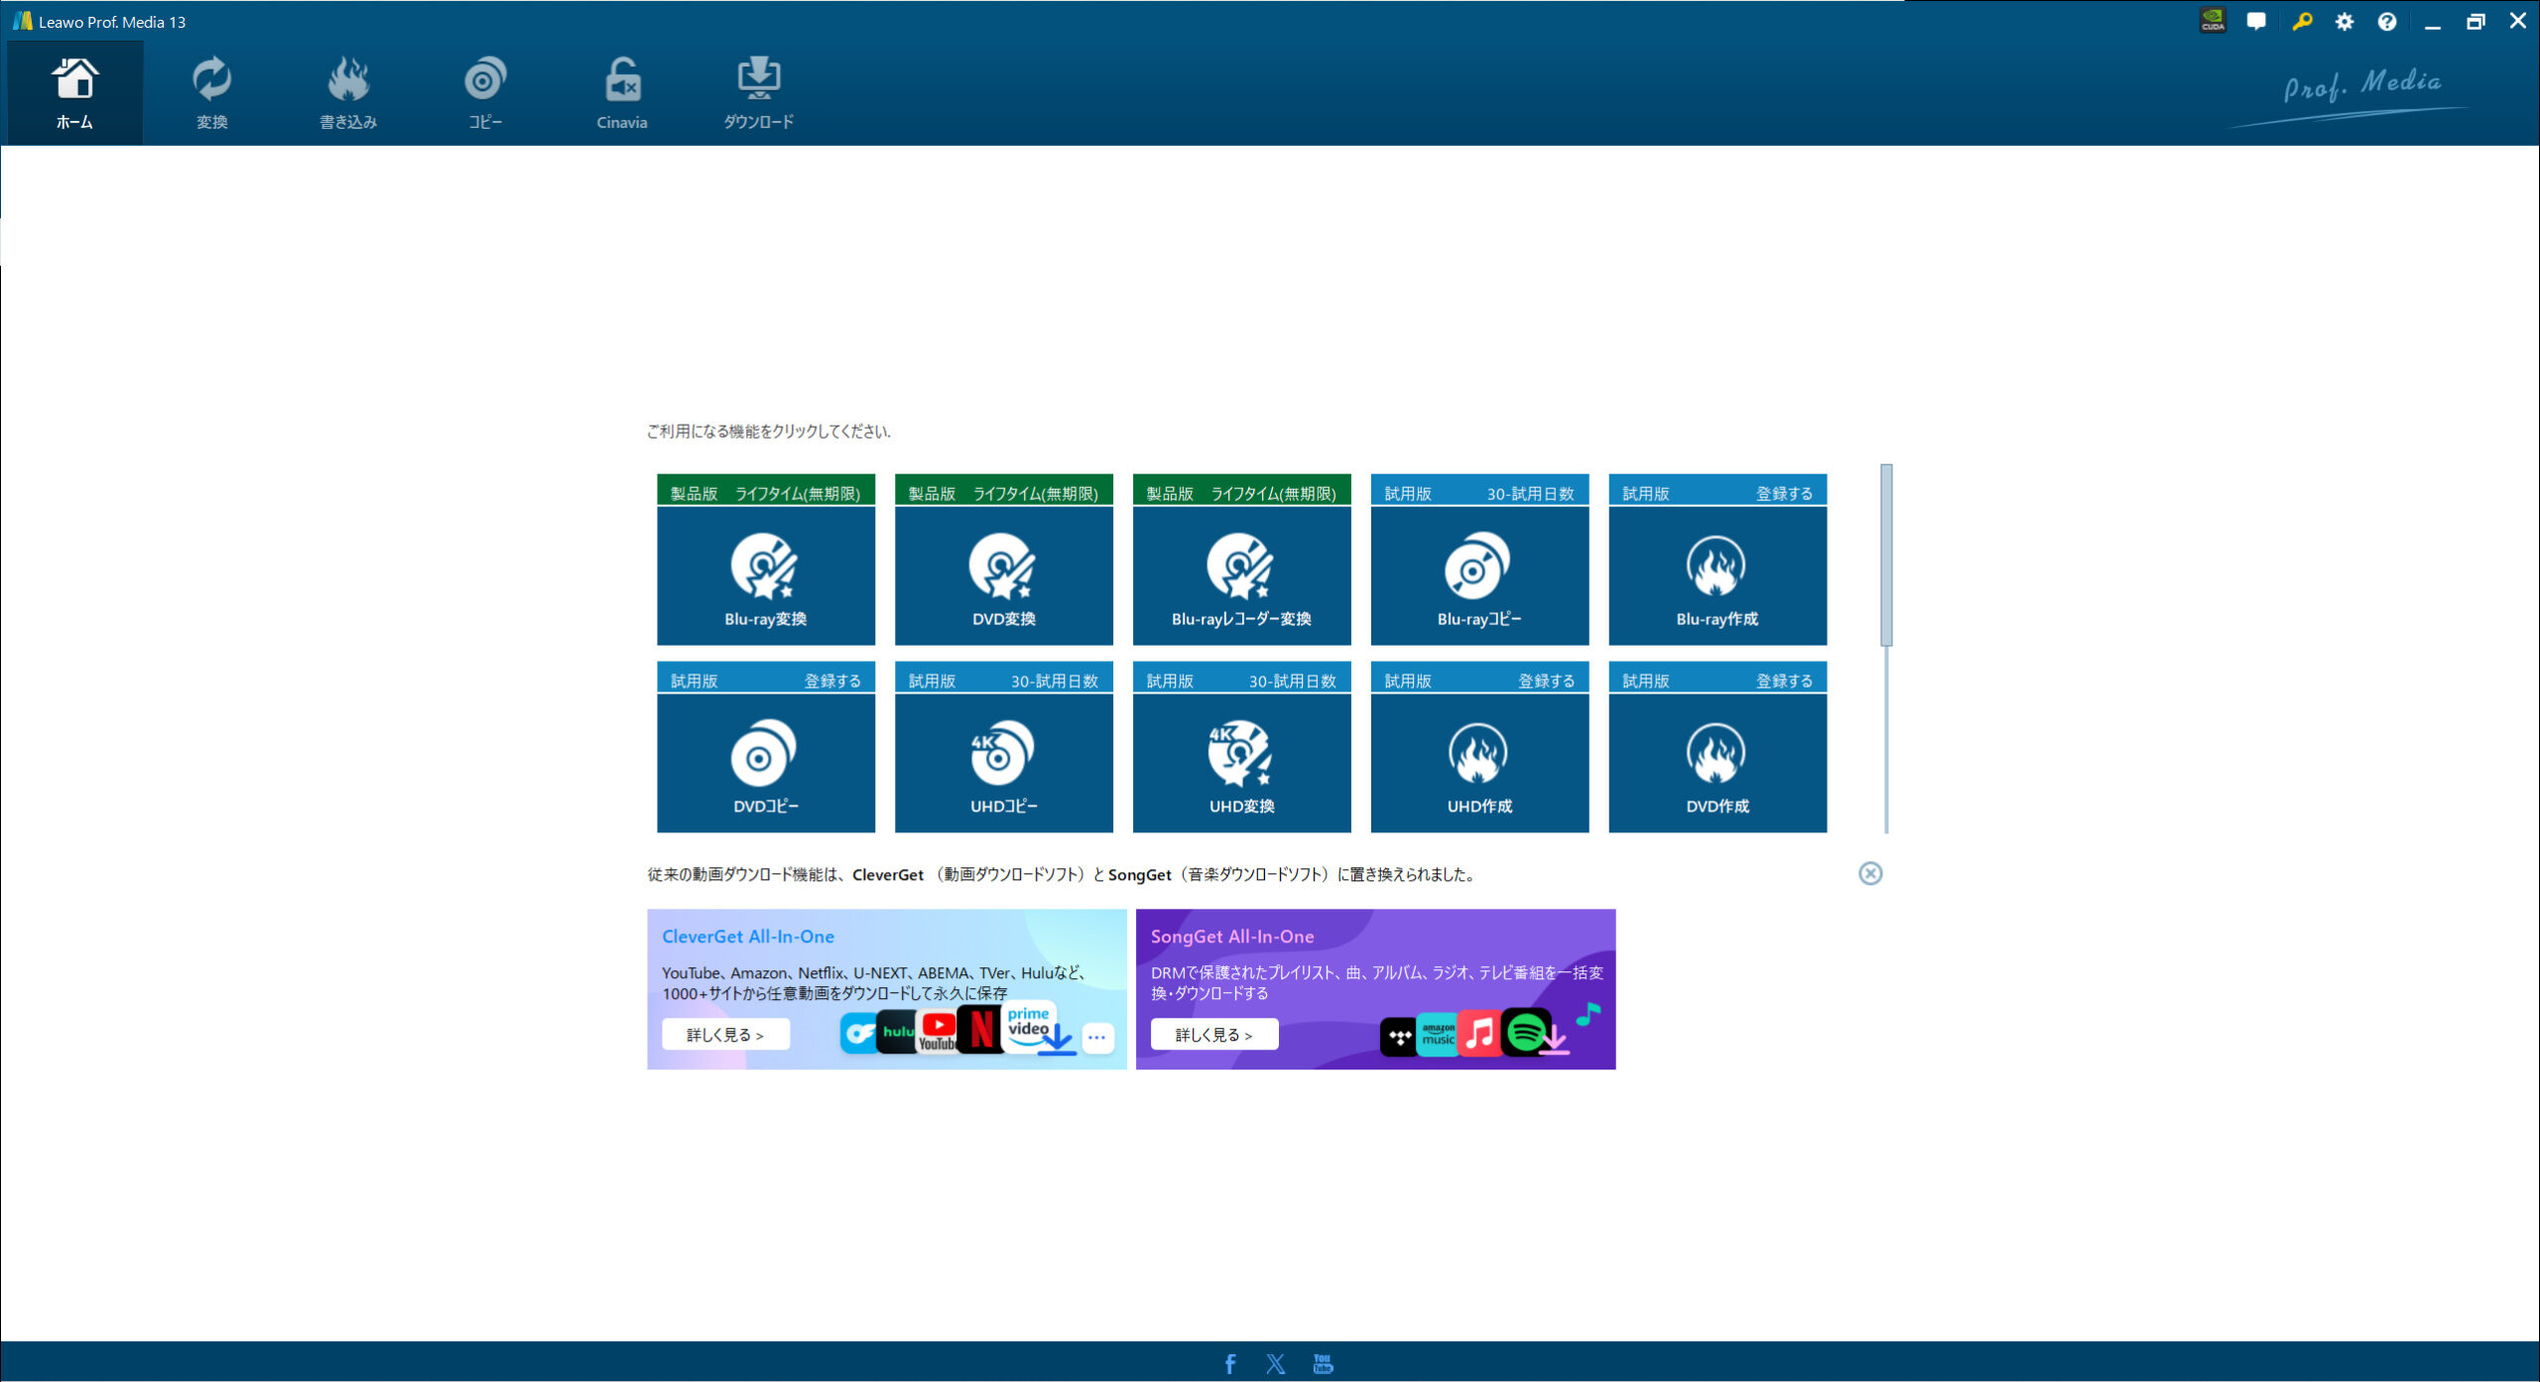Dismiss the CleverGet/SongGet notice with X

[x=1870, y=873]
